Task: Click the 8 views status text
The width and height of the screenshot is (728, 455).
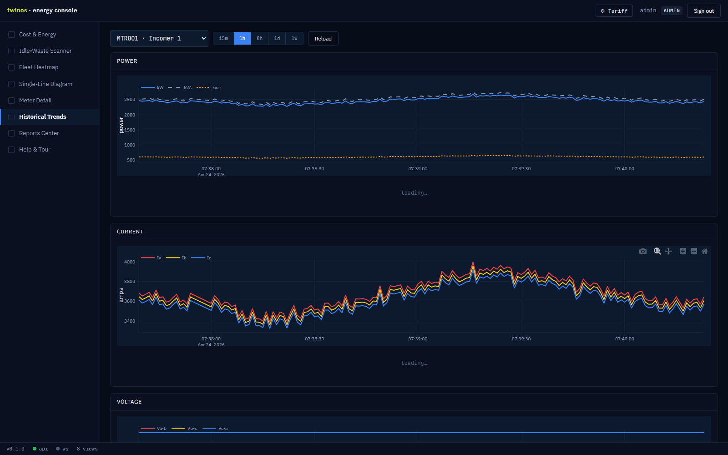Action: pos(87,449)
